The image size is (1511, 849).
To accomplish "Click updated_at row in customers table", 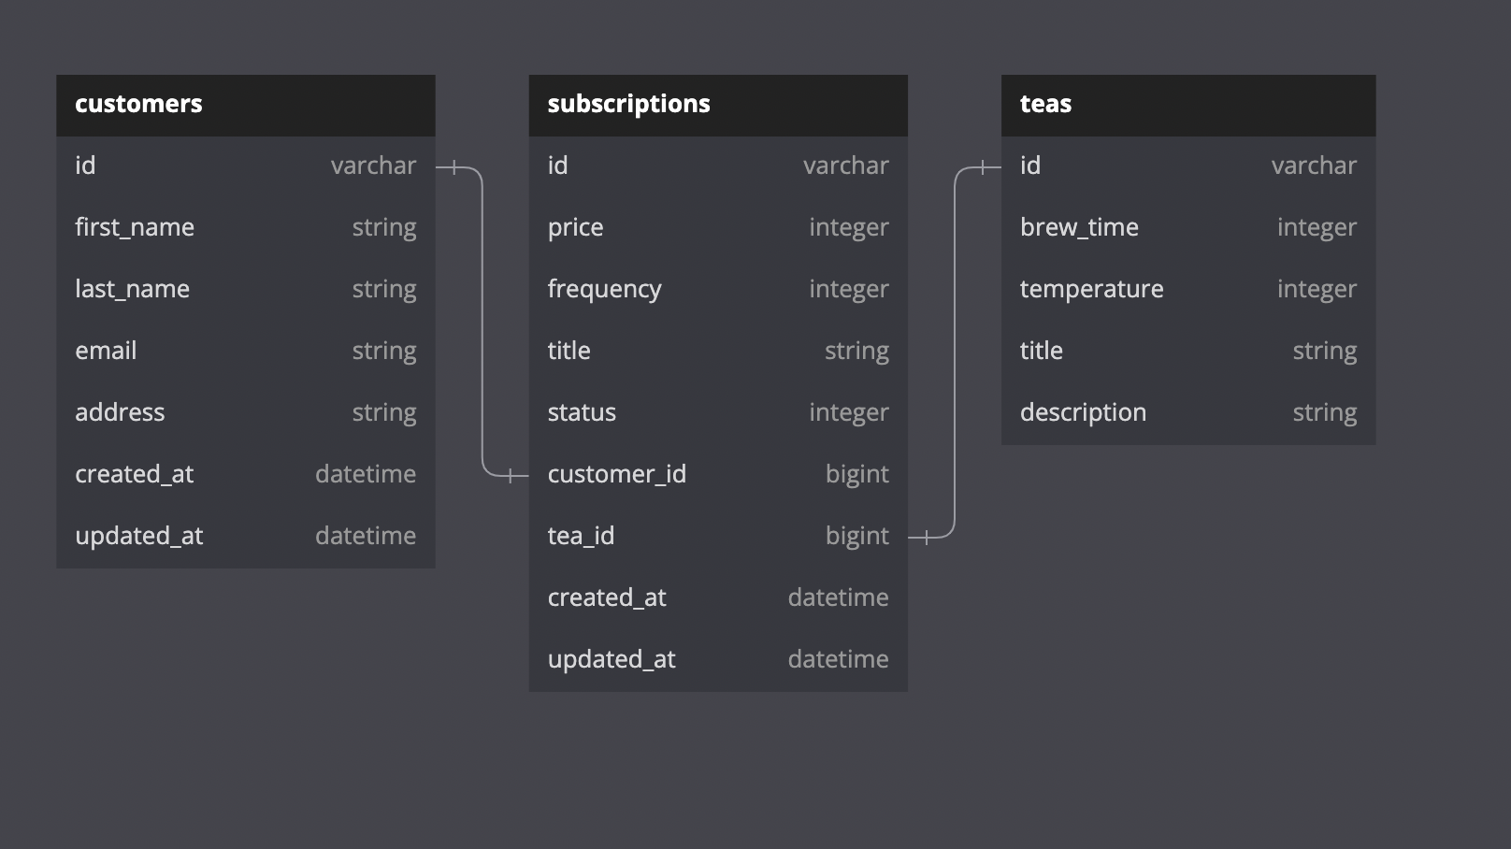I will click(x=246, y=536).
